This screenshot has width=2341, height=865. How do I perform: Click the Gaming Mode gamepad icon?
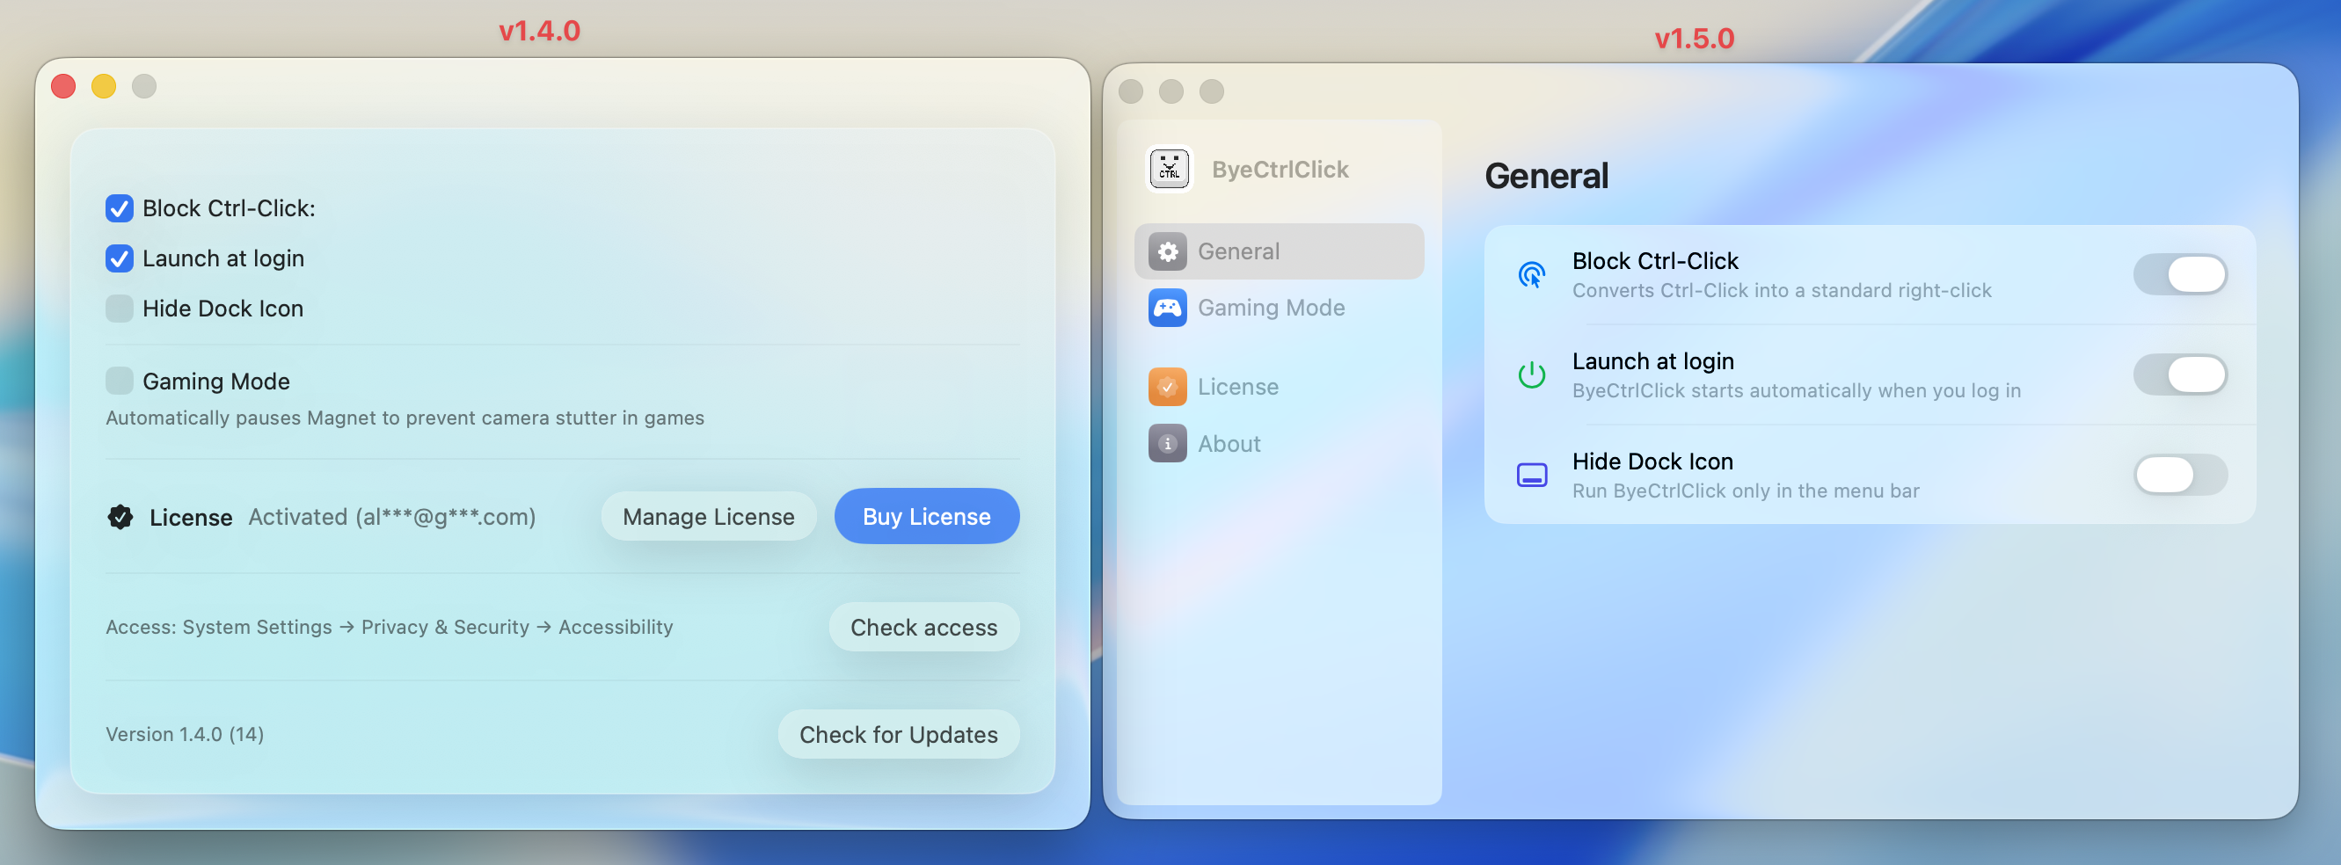click(1167, 308)
